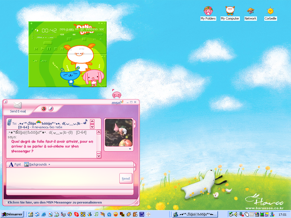Click Skype quick launch icon
This screenshot has width=291, height=218.
click(76, 214)
